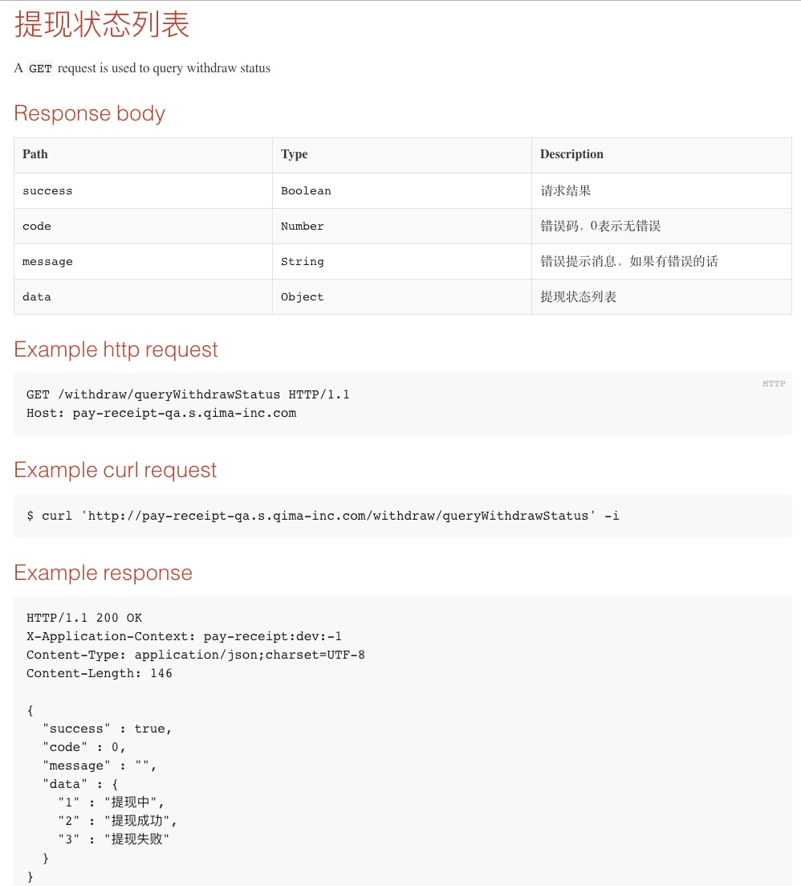
Task: Click the Description column header
Action: click(571, 154)
